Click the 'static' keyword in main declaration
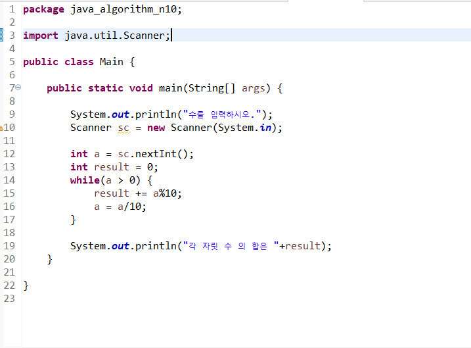Image resolution: width=471 pixels, height=348 pixels. (106, 88)
